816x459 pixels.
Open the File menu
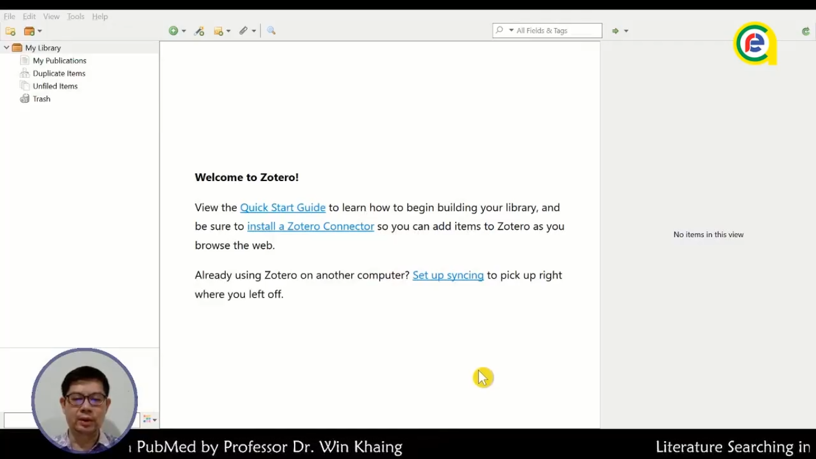pyautogui.click(x=10, y=17)
